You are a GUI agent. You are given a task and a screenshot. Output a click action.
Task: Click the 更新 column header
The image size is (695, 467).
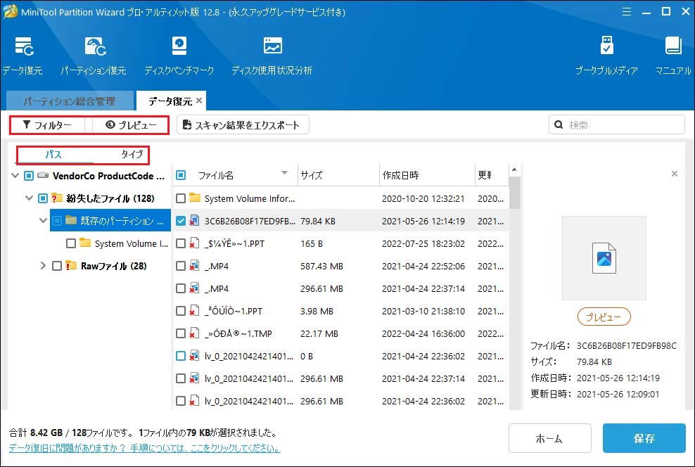tap(491, 175)
